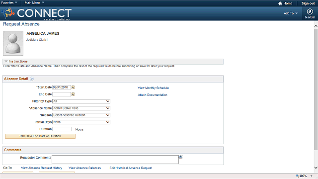Click into the Requestor Comments box
The width and height of the screenshot is (318, 179).
(x=115, y=160)
